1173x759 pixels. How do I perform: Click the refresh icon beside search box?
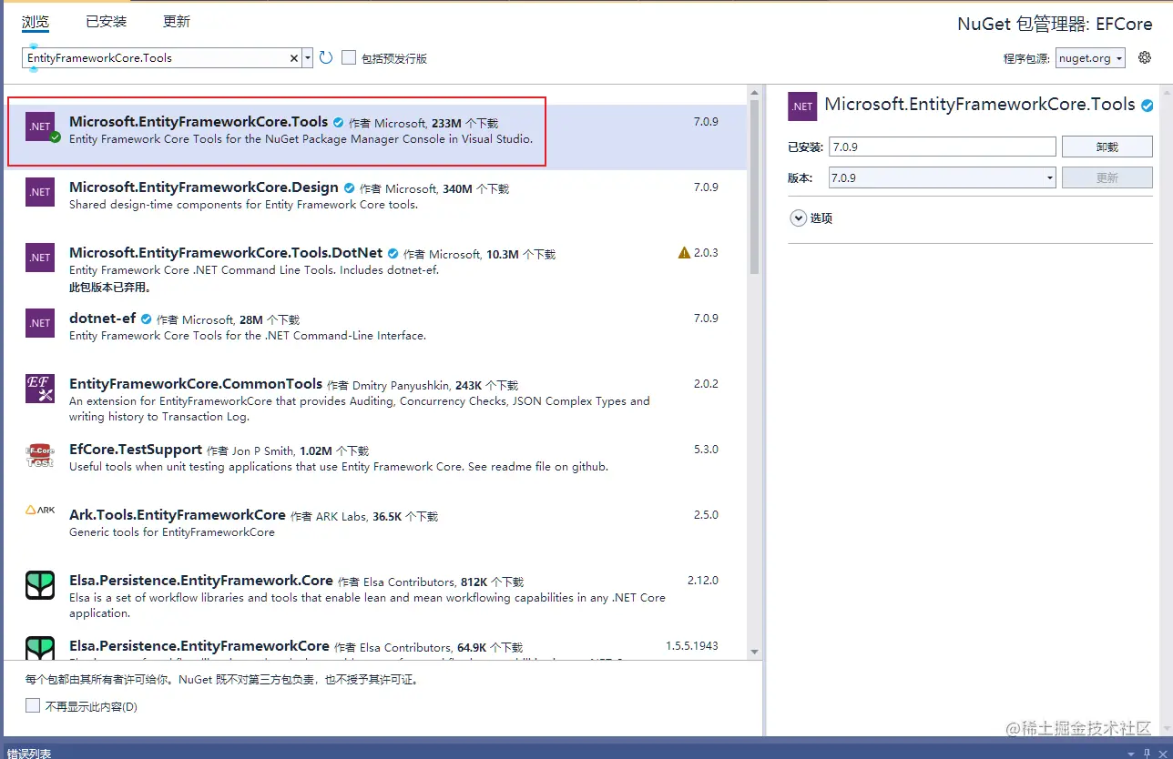coord(326,58)
